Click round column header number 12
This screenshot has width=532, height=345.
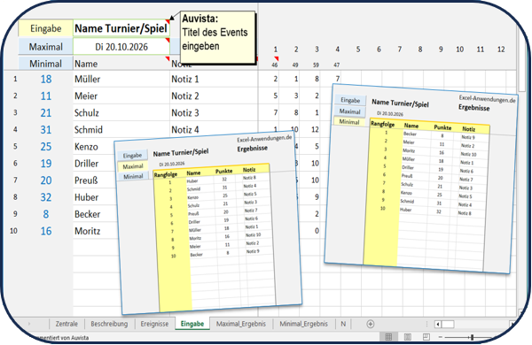tap(501, 50)
